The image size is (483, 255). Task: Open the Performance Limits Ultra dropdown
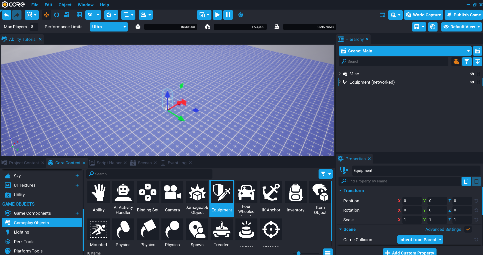click(x=109, y=27)
